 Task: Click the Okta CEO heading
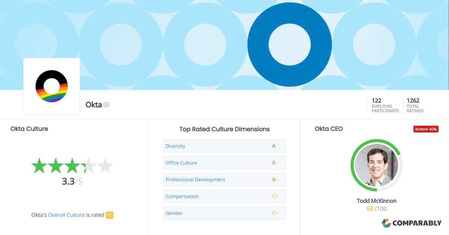[x=329, y=129]
